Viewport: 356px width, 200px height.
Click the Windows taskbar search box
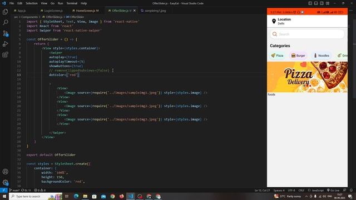tap(36, 196)
